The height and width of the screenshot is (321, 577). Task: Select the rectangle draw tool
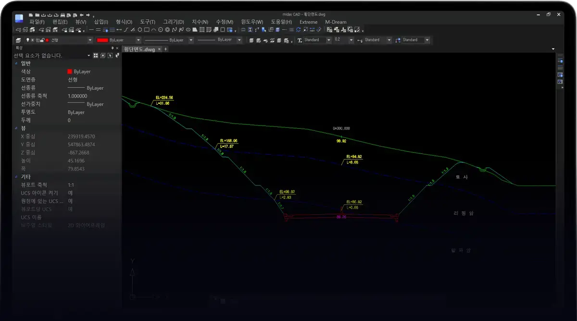pos(147,30)
